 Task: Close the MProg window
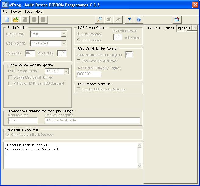(x=195, y=5)
